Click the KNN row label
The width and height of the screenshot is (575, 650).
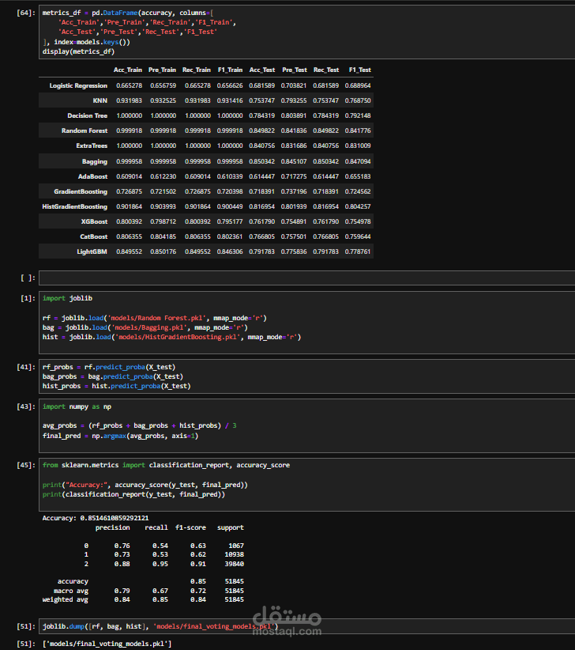[x=100, y=100]
